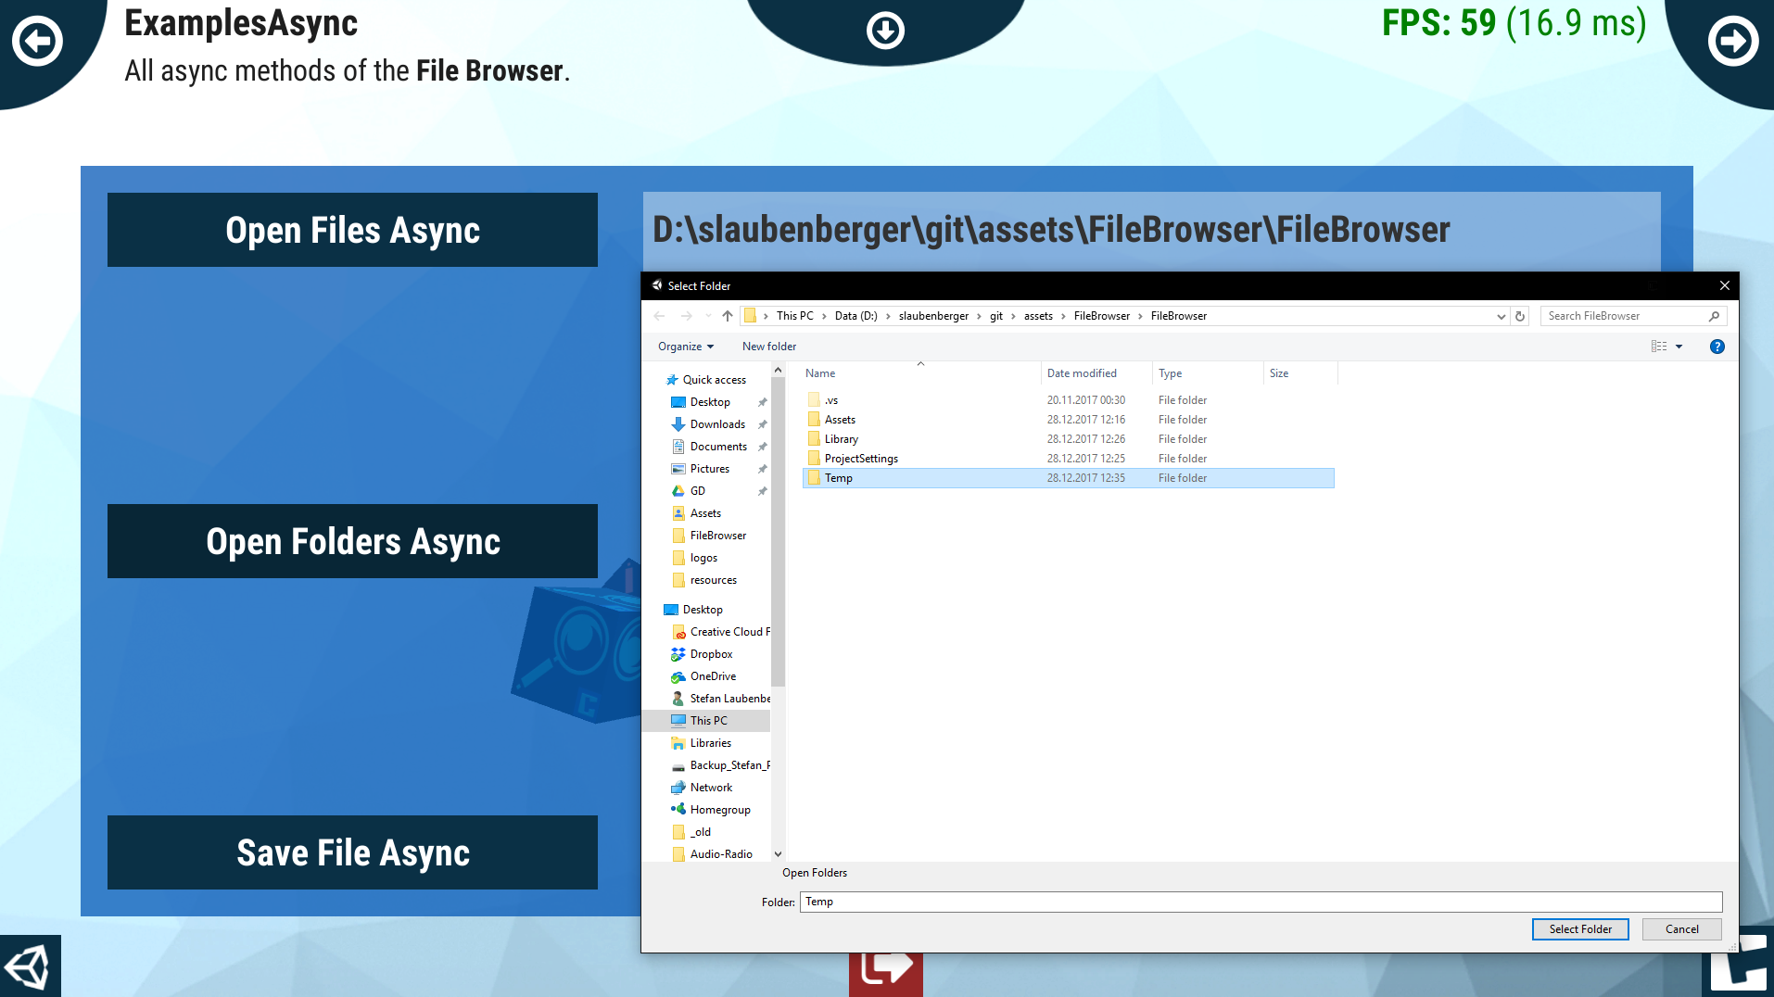Open recent locations dropdown arrow
1774x997 pixels.
pyautogui.click(x=708, y=316)
